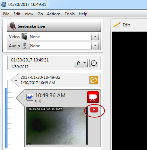Open the Actions menu
Screen dimensions: 147x150
click(54, 14)
